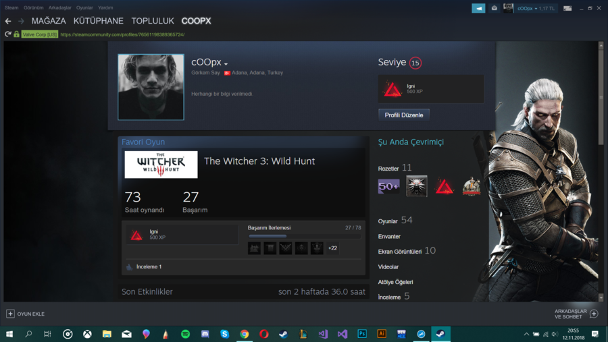Open the Oyunlar 54 games link
This screenshot has height=342, width=608.
coord(395,221)
